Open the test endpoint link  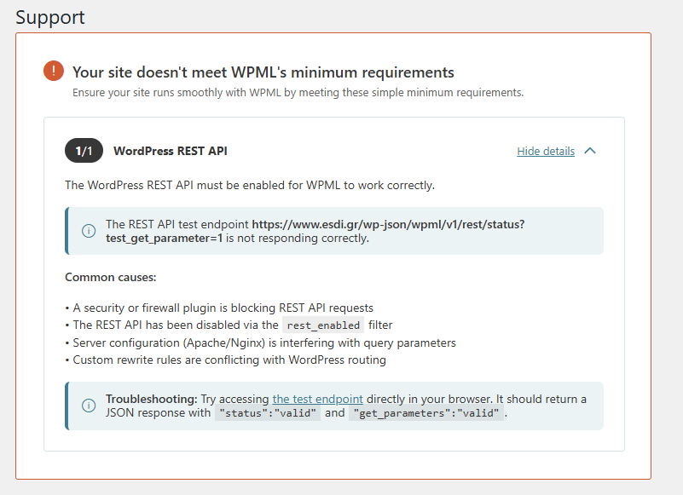pos(317,399)
